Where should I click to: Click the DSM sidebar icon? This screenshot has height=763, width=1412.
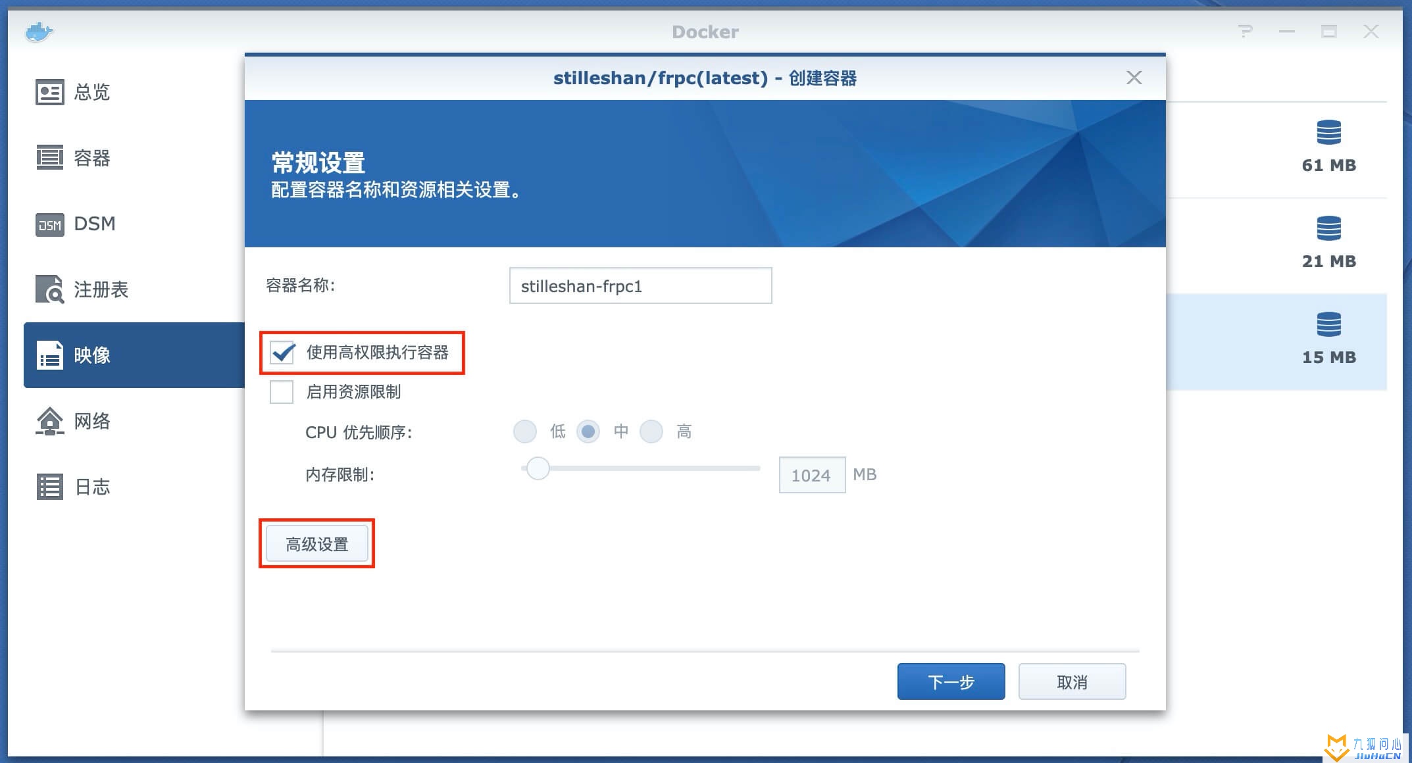coord(48,224)
